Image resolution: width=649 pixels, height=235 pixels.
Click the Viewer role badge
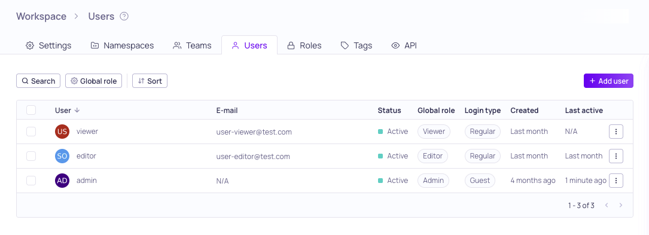click(x=434, y=132)
